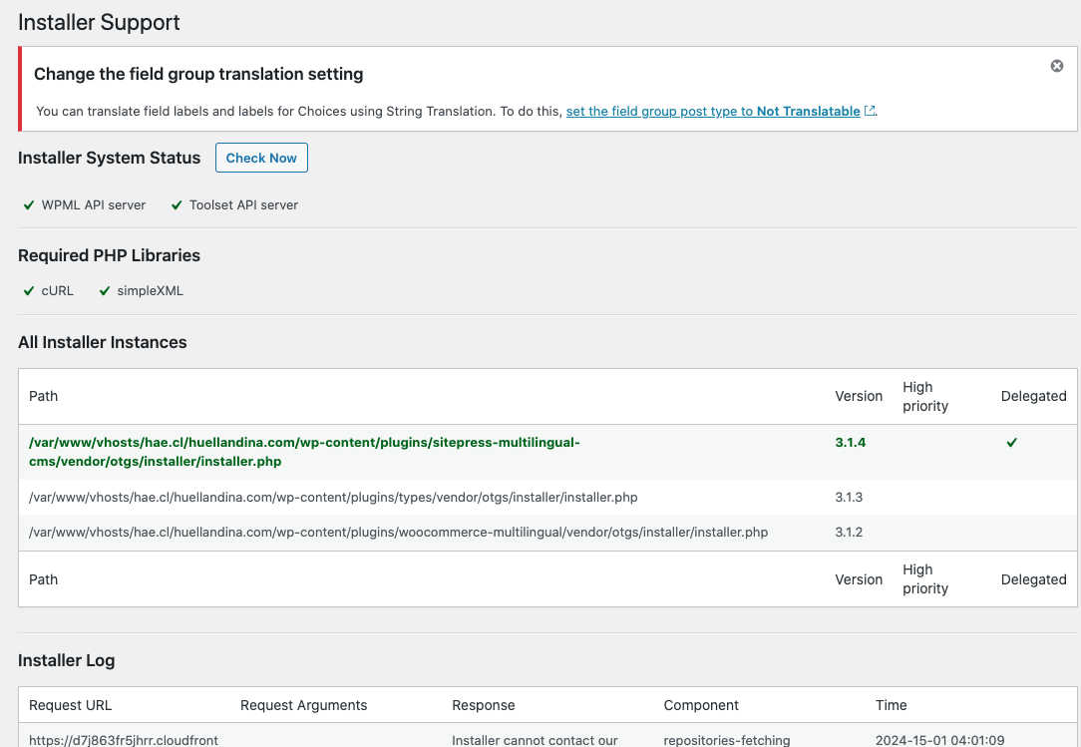Click the 2024-15-01 04:01:09 timestamp

click(939, 739)
